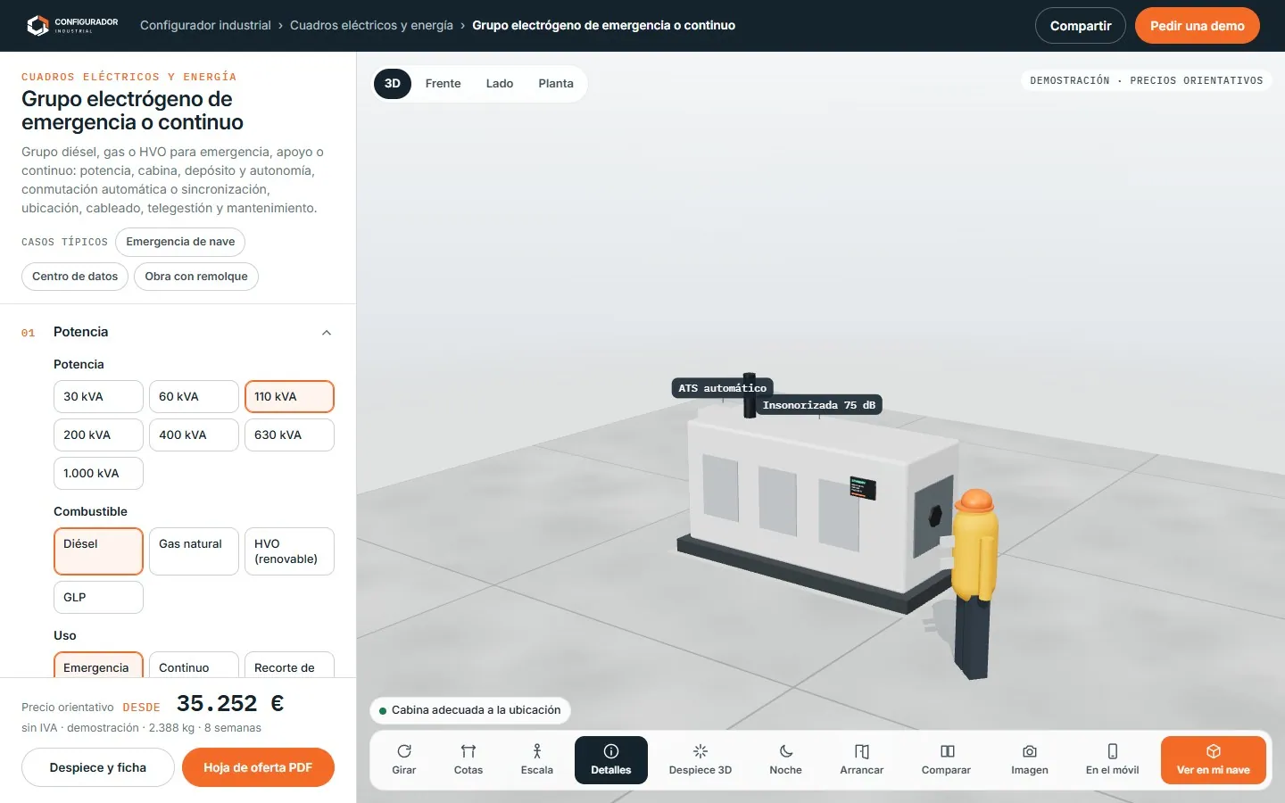This screenshot has width=1285, height=803.
Task: Apply the Emergencia de nave preset
Action: (x=180, y=242)
